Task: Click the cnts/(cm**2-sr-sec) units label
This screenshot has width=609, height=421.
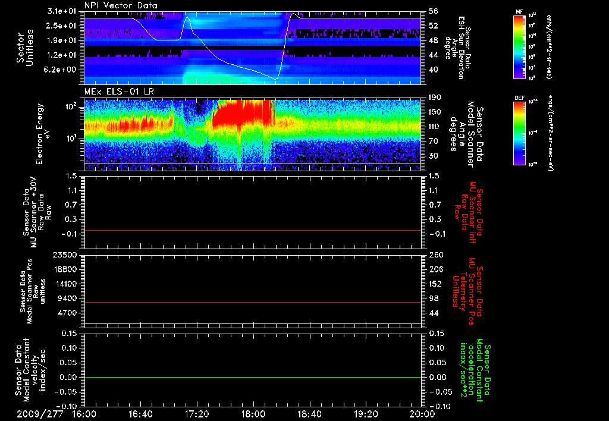Action: pyautogui.click(x=550, y=46)
